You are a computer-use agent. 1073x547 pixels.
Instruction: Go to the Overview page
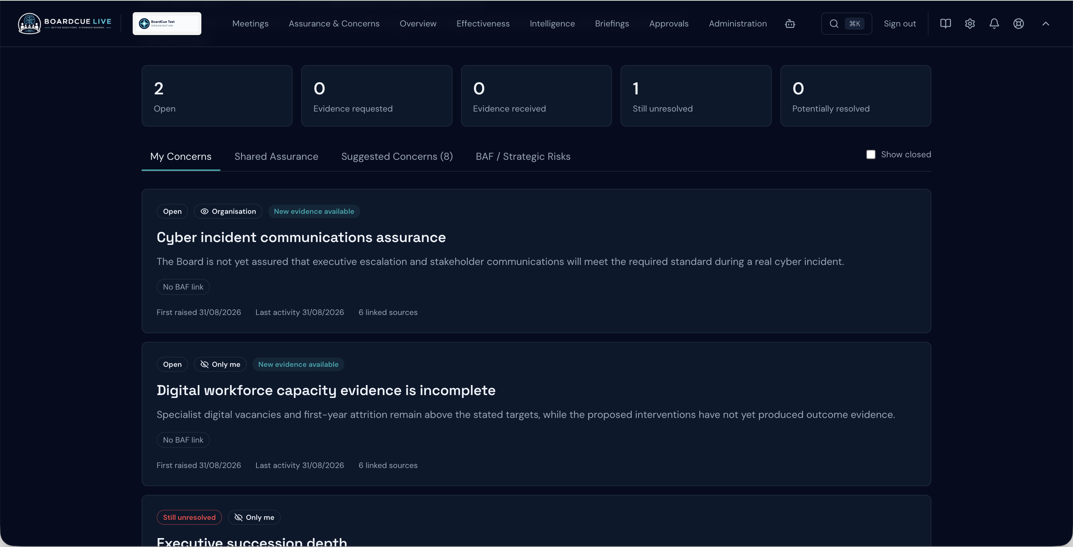coord(418,24)
